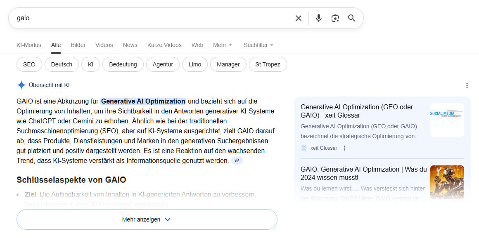Switch to the KI-Modus tab
Image resolution: width=479 pixels, height=238 pixels.
29,45
